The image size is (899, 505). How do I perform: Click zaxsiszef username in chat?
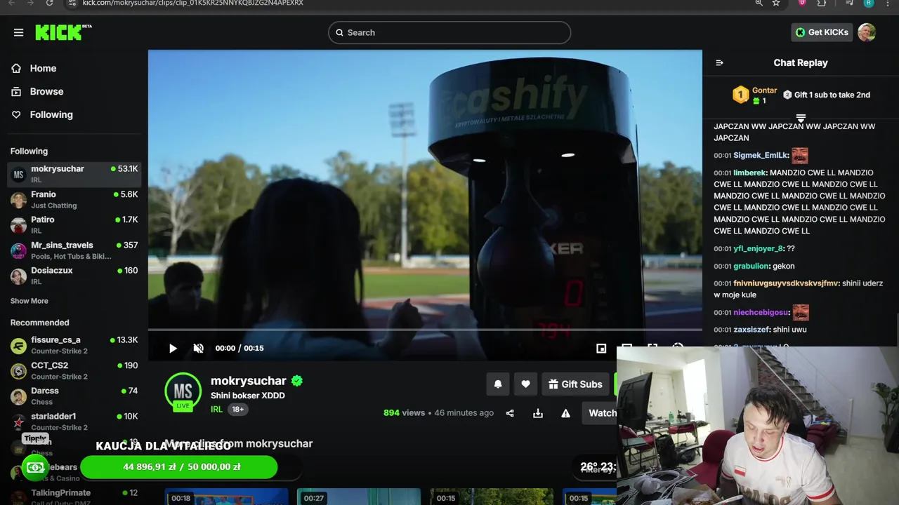(752, 330)
